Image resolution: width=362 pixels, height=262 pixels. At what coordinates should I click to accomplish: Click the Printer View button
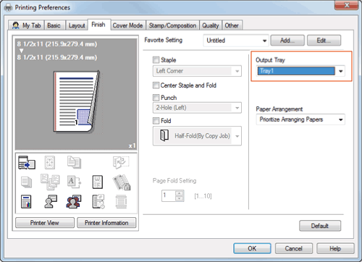(45, 223)
